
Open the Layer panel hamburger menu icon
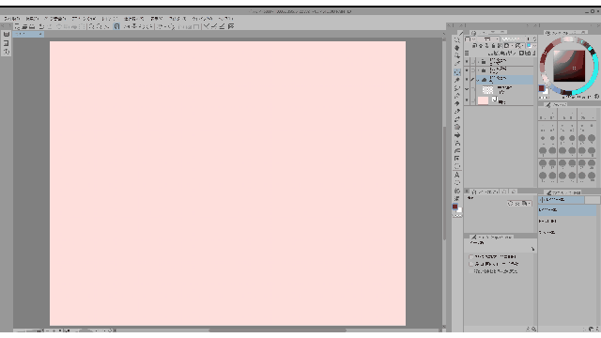click(467, 53)
